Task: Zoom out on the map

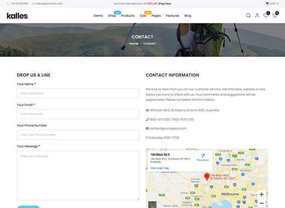Action: [261, 203]
